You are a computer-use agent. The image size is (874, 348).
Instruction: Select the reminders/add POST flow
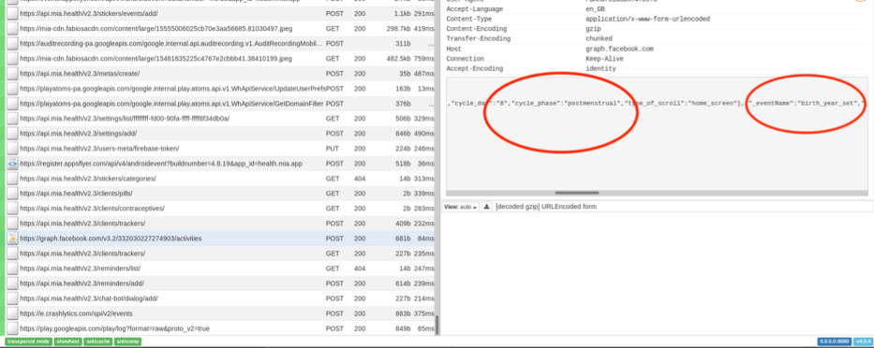click(x=220, y=283)
